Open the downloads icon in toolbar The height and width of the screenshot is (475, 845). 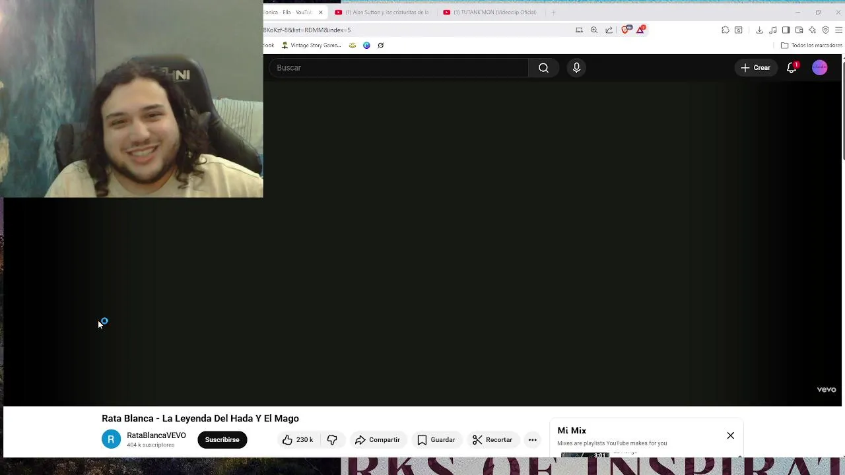[x=759, y=30]
